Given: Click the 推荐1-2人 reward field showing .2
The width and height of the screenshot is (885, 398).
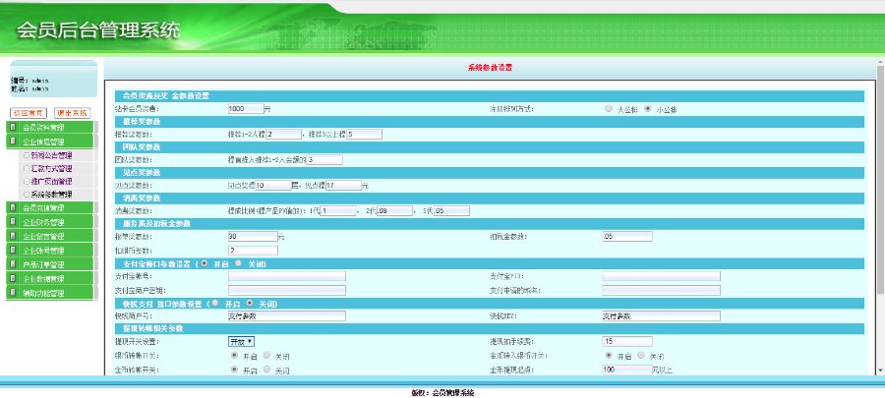Looking at the screenshot, I should point(283,135).
